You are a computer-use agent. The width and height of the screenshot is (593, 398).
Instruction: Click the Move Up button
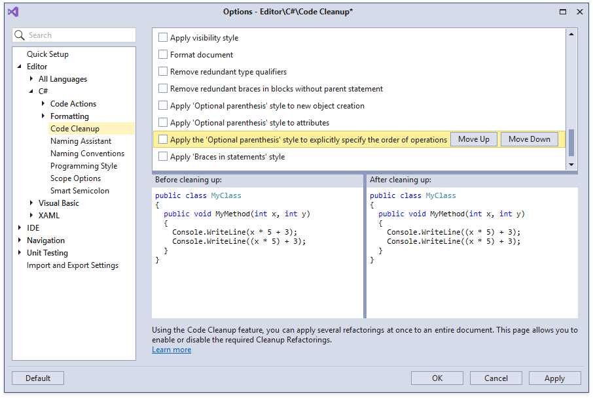point(473,139)
